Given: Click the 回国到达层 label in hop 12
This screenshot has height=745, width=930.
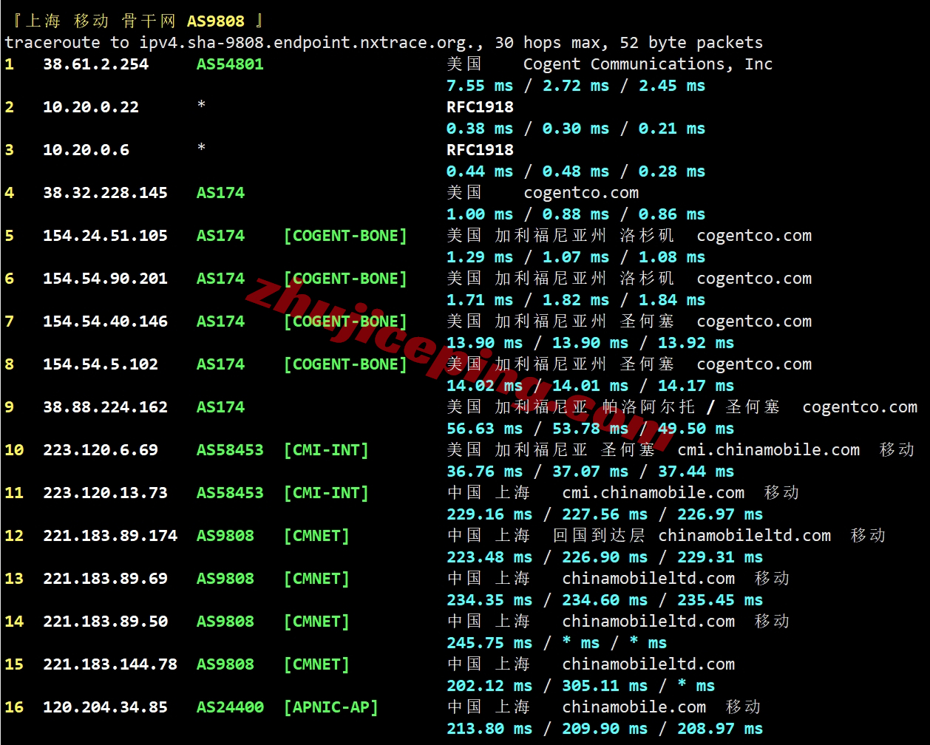Looking at the screenshot, I should tap(600, 536).
